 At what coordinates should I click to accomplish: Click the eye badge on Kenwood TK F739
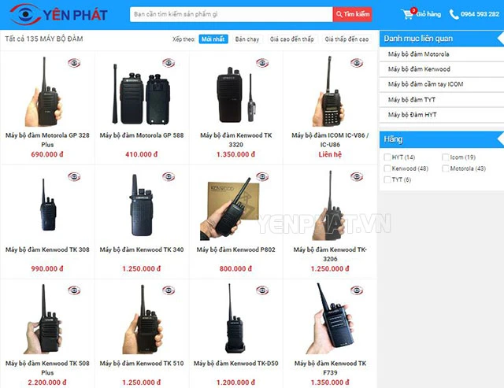click(357, 290)
